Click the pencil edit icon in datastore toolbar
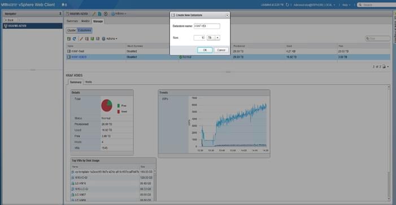This screenshot has height=205, width=396. click(x=81, y=39)
